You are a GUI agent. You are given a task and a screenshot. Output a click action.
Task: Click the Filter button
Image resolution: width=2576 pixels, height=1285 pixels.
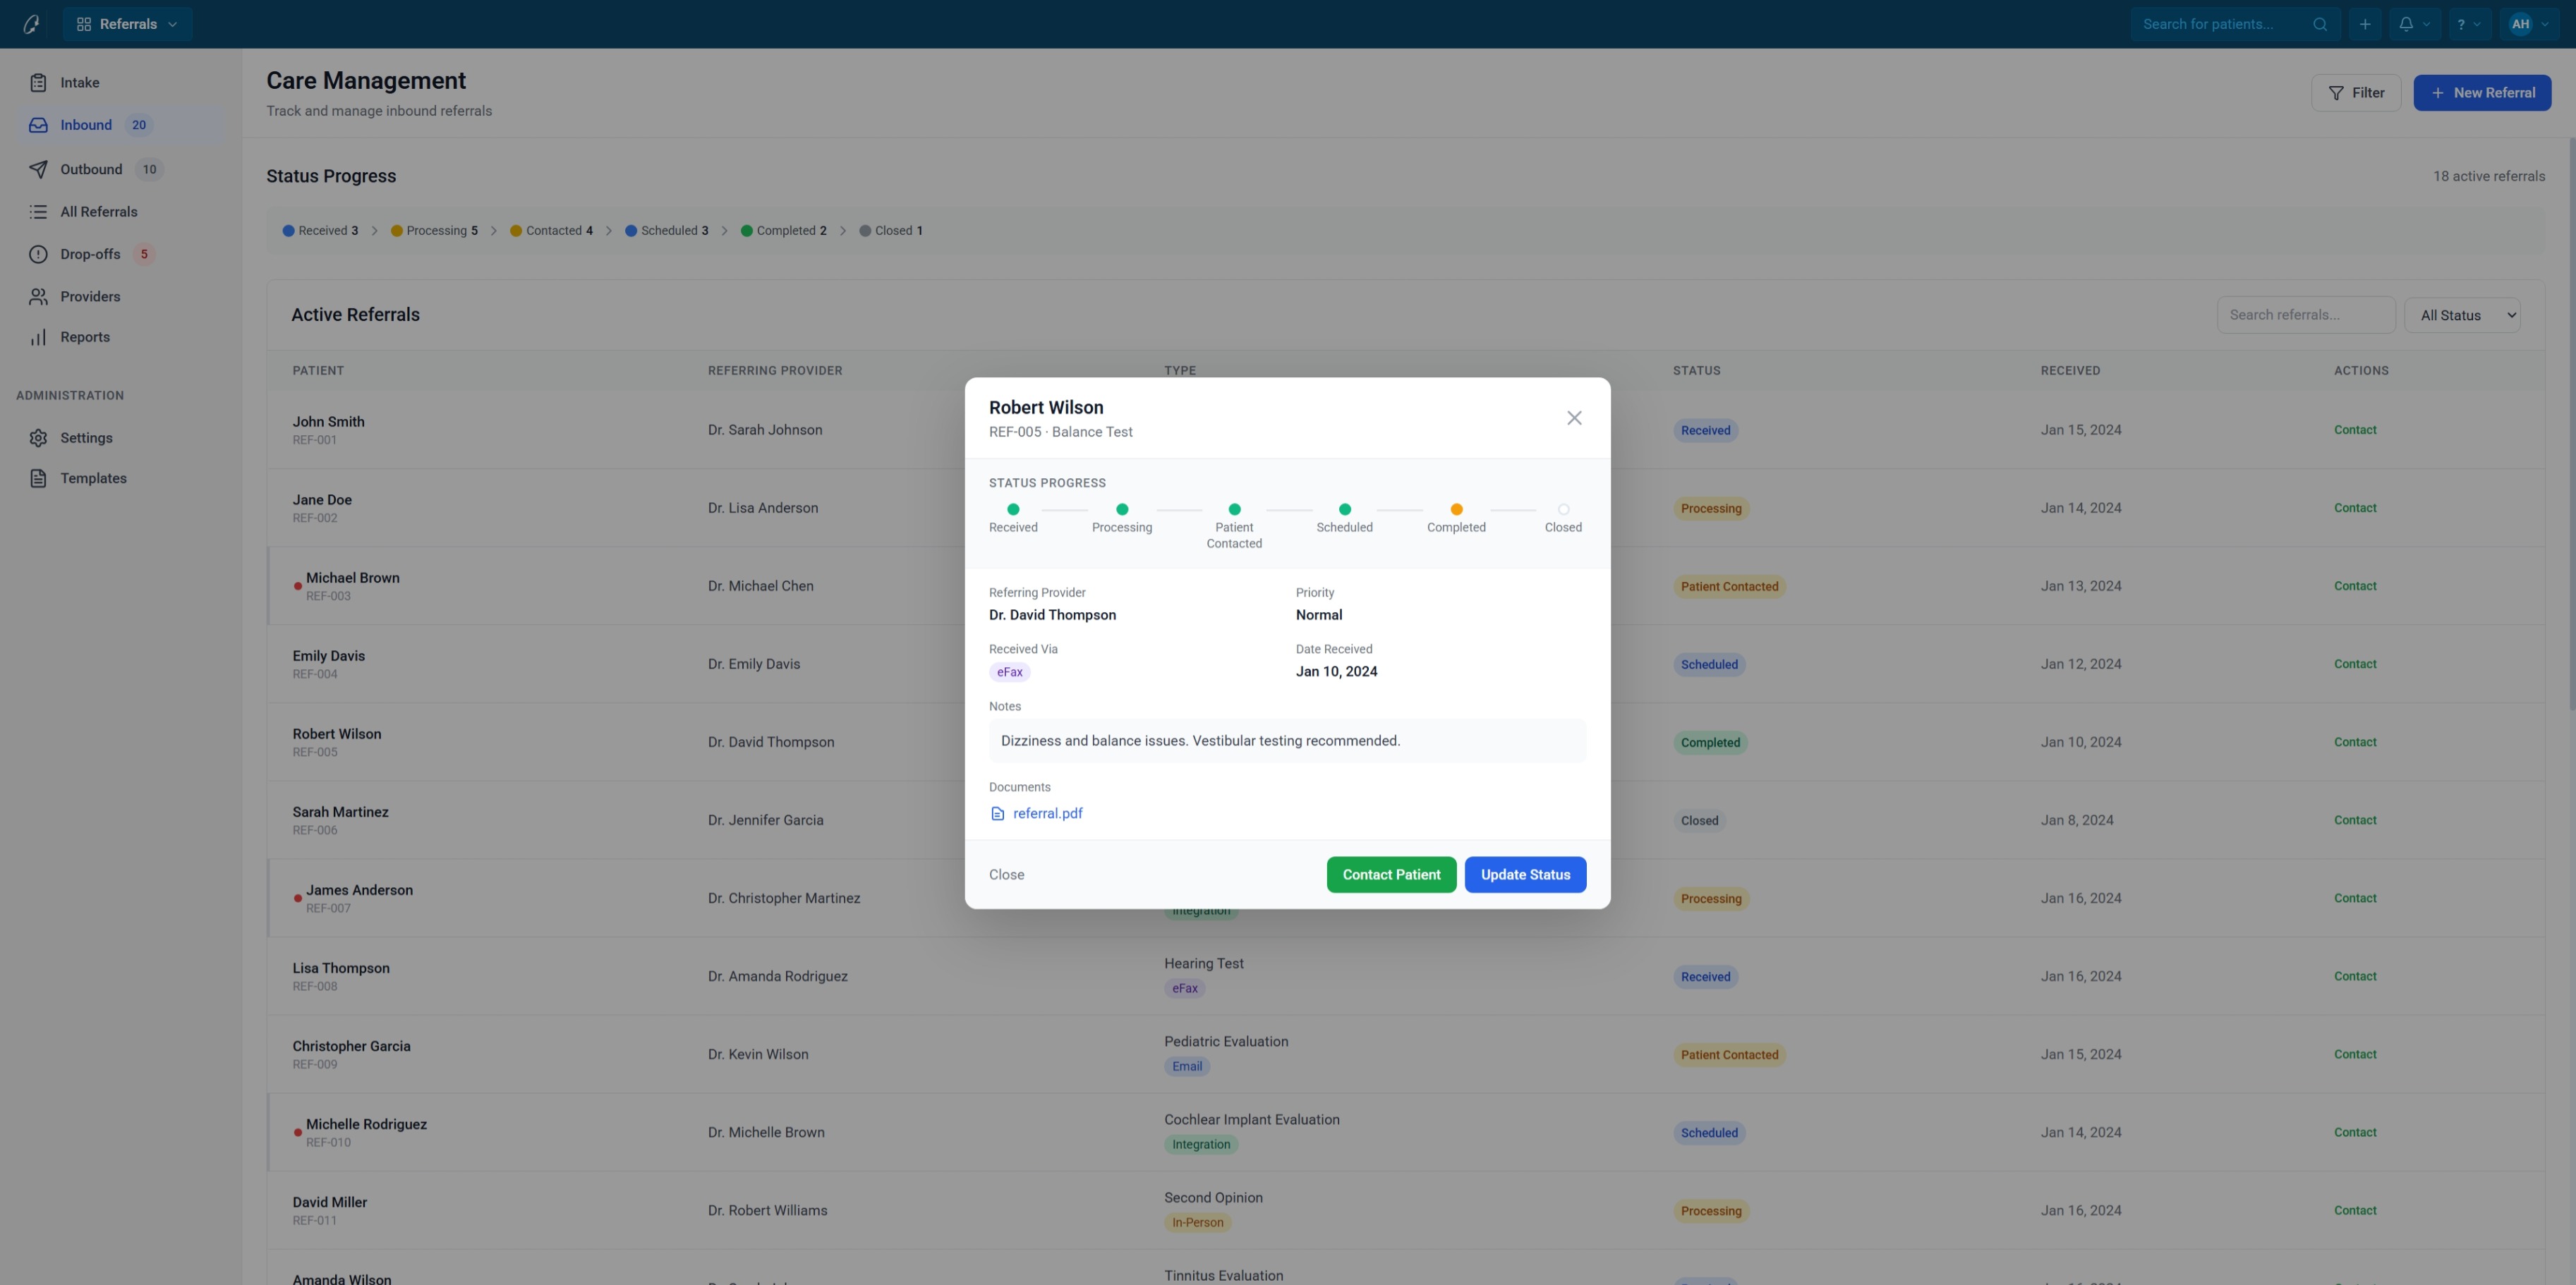[2355, 93]
